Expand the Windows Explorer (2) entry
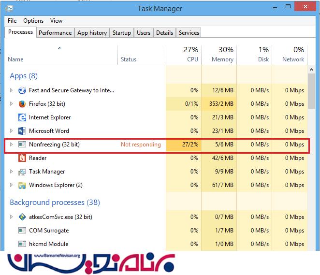 point(12,185)
